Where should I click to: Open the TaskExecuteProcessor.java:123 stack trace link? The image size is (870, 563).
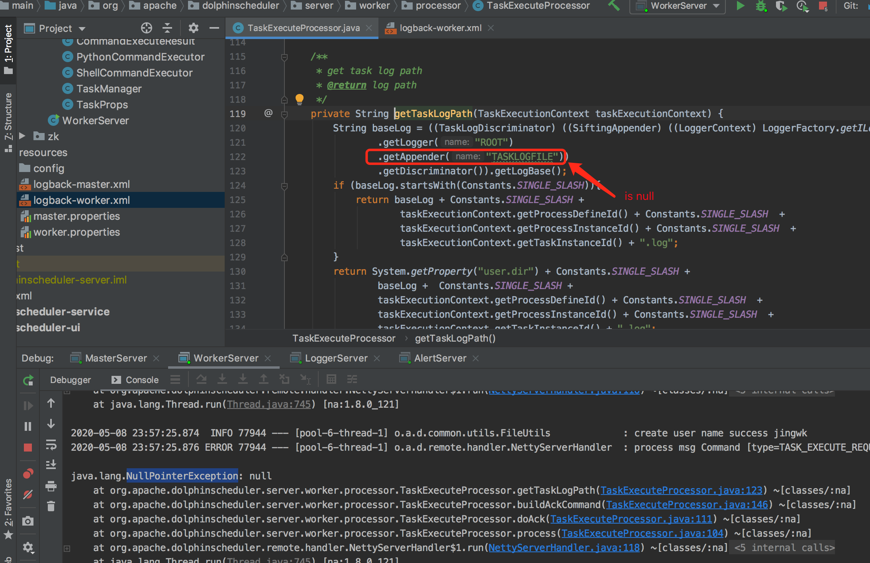click(681, 490)
